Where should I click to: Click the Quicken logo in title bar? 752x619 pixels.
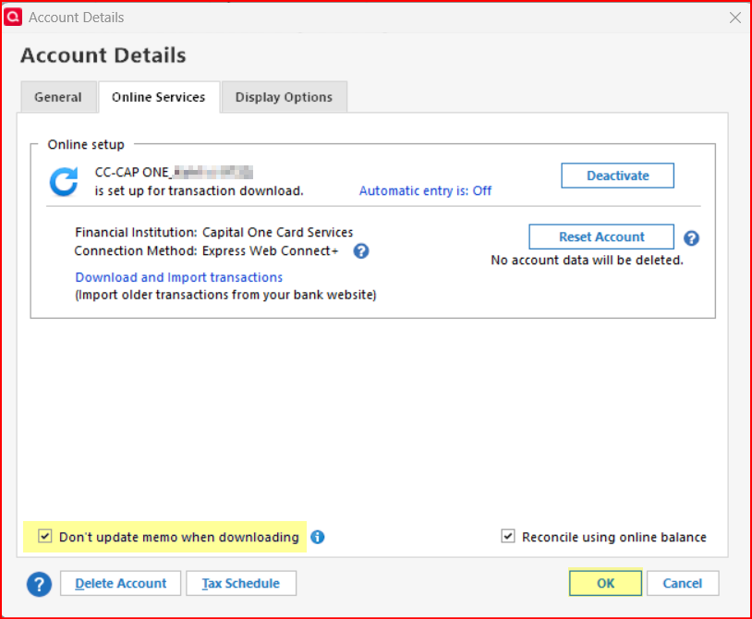13,17
